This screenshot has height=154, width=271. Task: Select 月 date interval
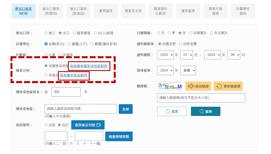158,33
